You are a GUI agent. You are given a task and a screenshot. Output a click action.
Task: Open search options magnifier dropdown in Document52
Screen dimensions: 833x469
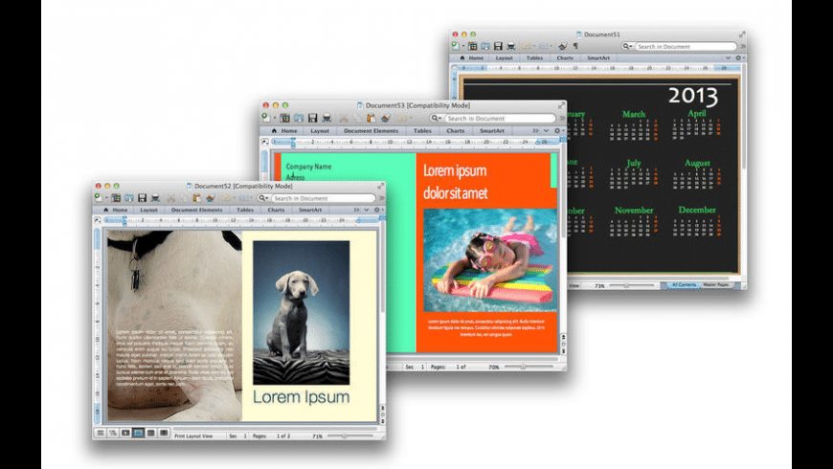(263, 198)
